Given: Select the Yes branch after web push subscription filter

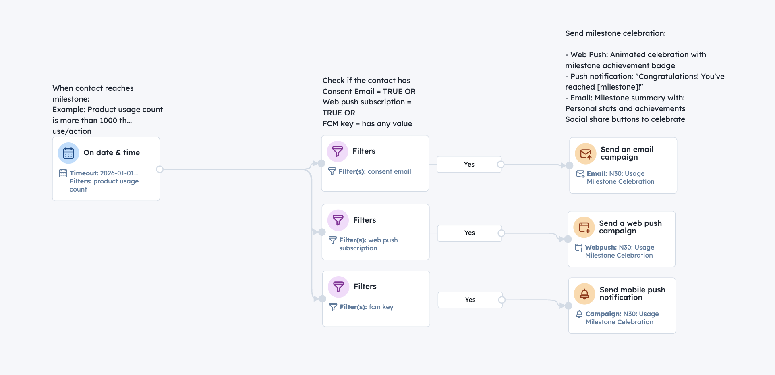Looking at the screenshot, I should (x=469, y=233).
